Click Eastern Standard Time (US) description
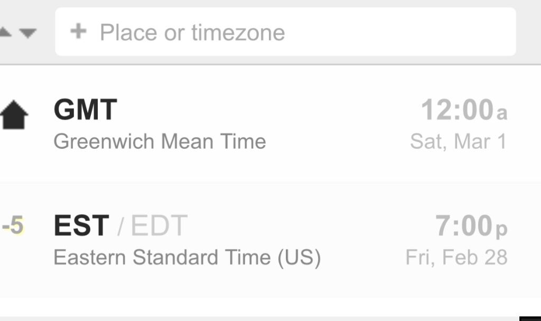This screenshot has height=321, width=541. [x=187, y=258]
